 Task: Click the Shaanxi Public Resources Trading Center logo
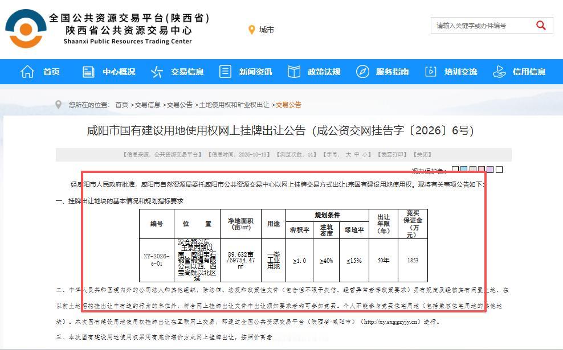(x=26, y=28)
